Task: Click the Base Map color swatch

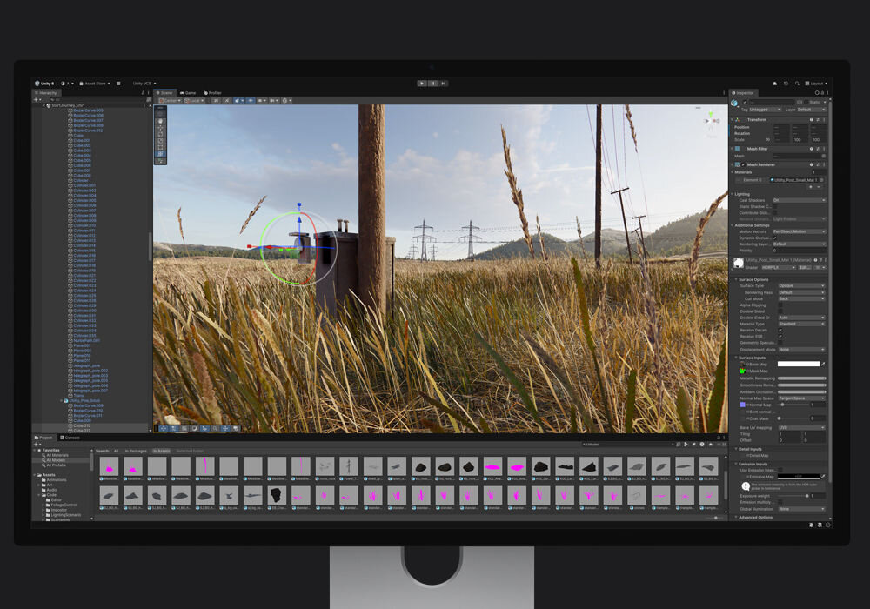Action: click(x=798, y=364)
